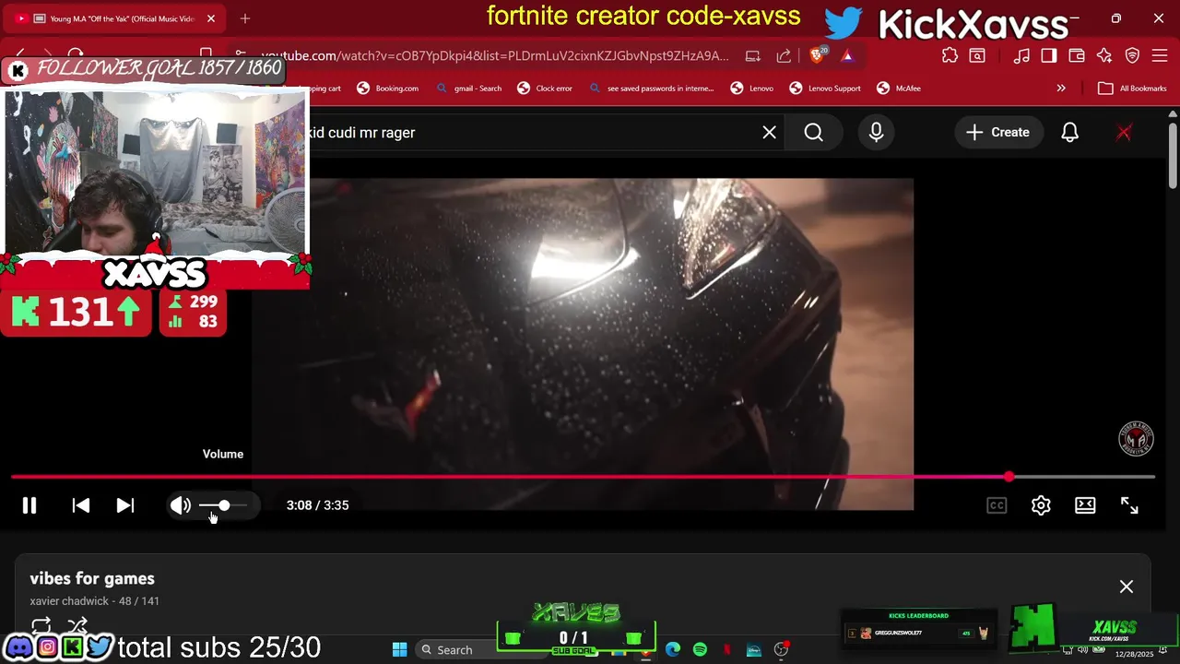Screen dimensions: 1180x664
Task: Open xavier chadwick's channel link
Action: click(69, 601)
